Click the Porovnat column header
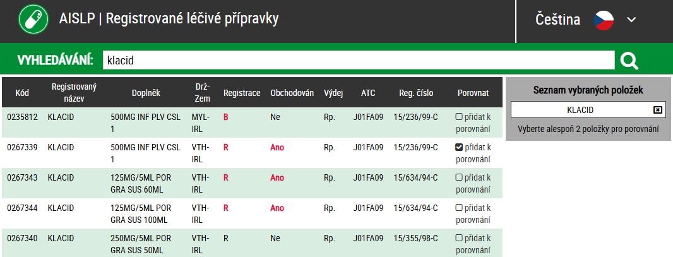The image size is (673, 257). click(473, 93)
